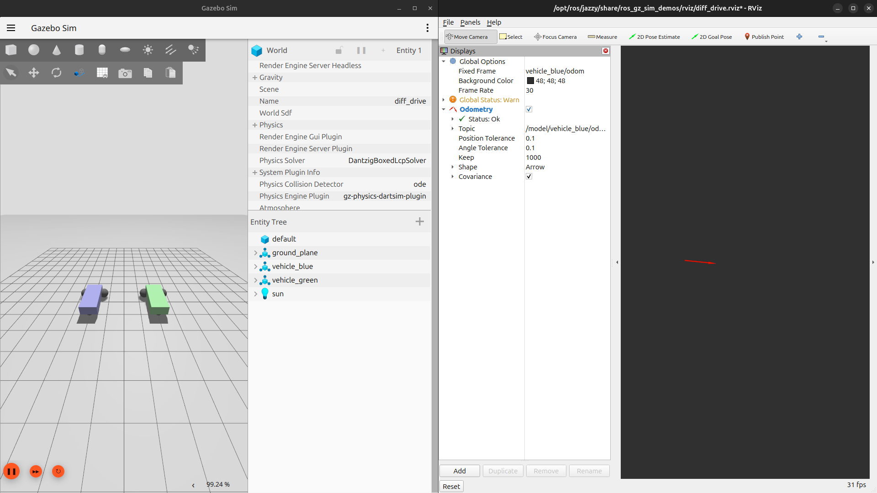Insert a box shape into the scene
Screen dimensions: 877x493
(11, 50)
